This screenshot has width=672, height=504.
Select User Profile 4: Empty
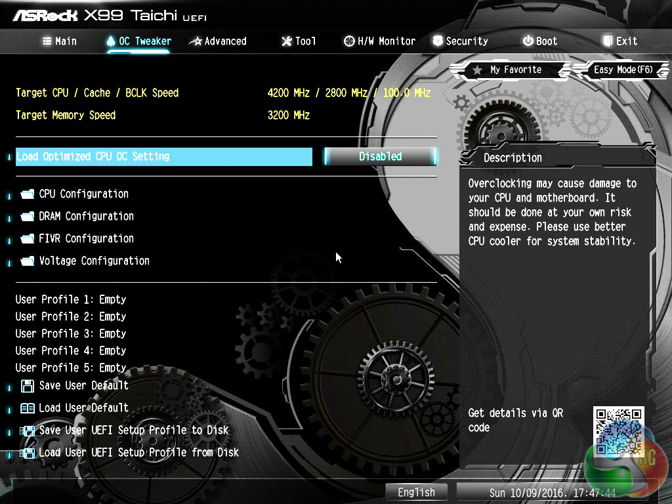click(x=71, y=351)
